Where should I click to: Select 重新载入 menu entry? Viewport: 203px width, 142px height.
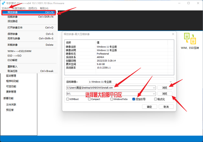click(x=29, y=67)
